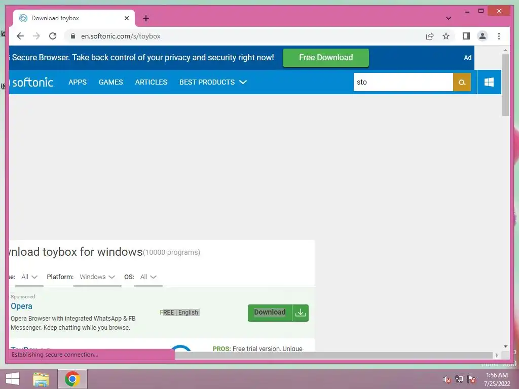Click the browser forward arrow
Viewport: 519px width, 389px height.
coord(36,36)
